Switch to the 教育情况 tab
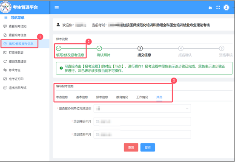The width and height of the screenshot is (235, 162). tap(122, 97)
